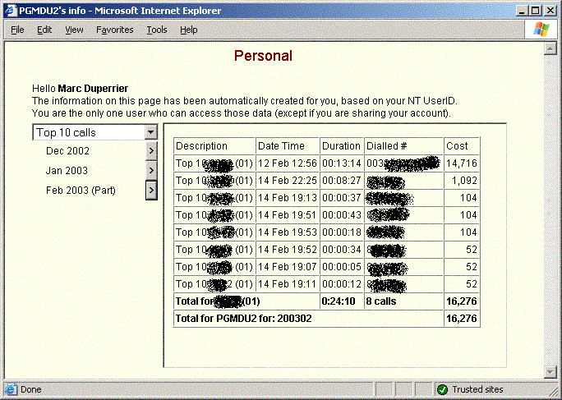Expand Dec 2002 with arrow button
The width and height of the screenshot is (562, 400).
click(x=151, y=151)
